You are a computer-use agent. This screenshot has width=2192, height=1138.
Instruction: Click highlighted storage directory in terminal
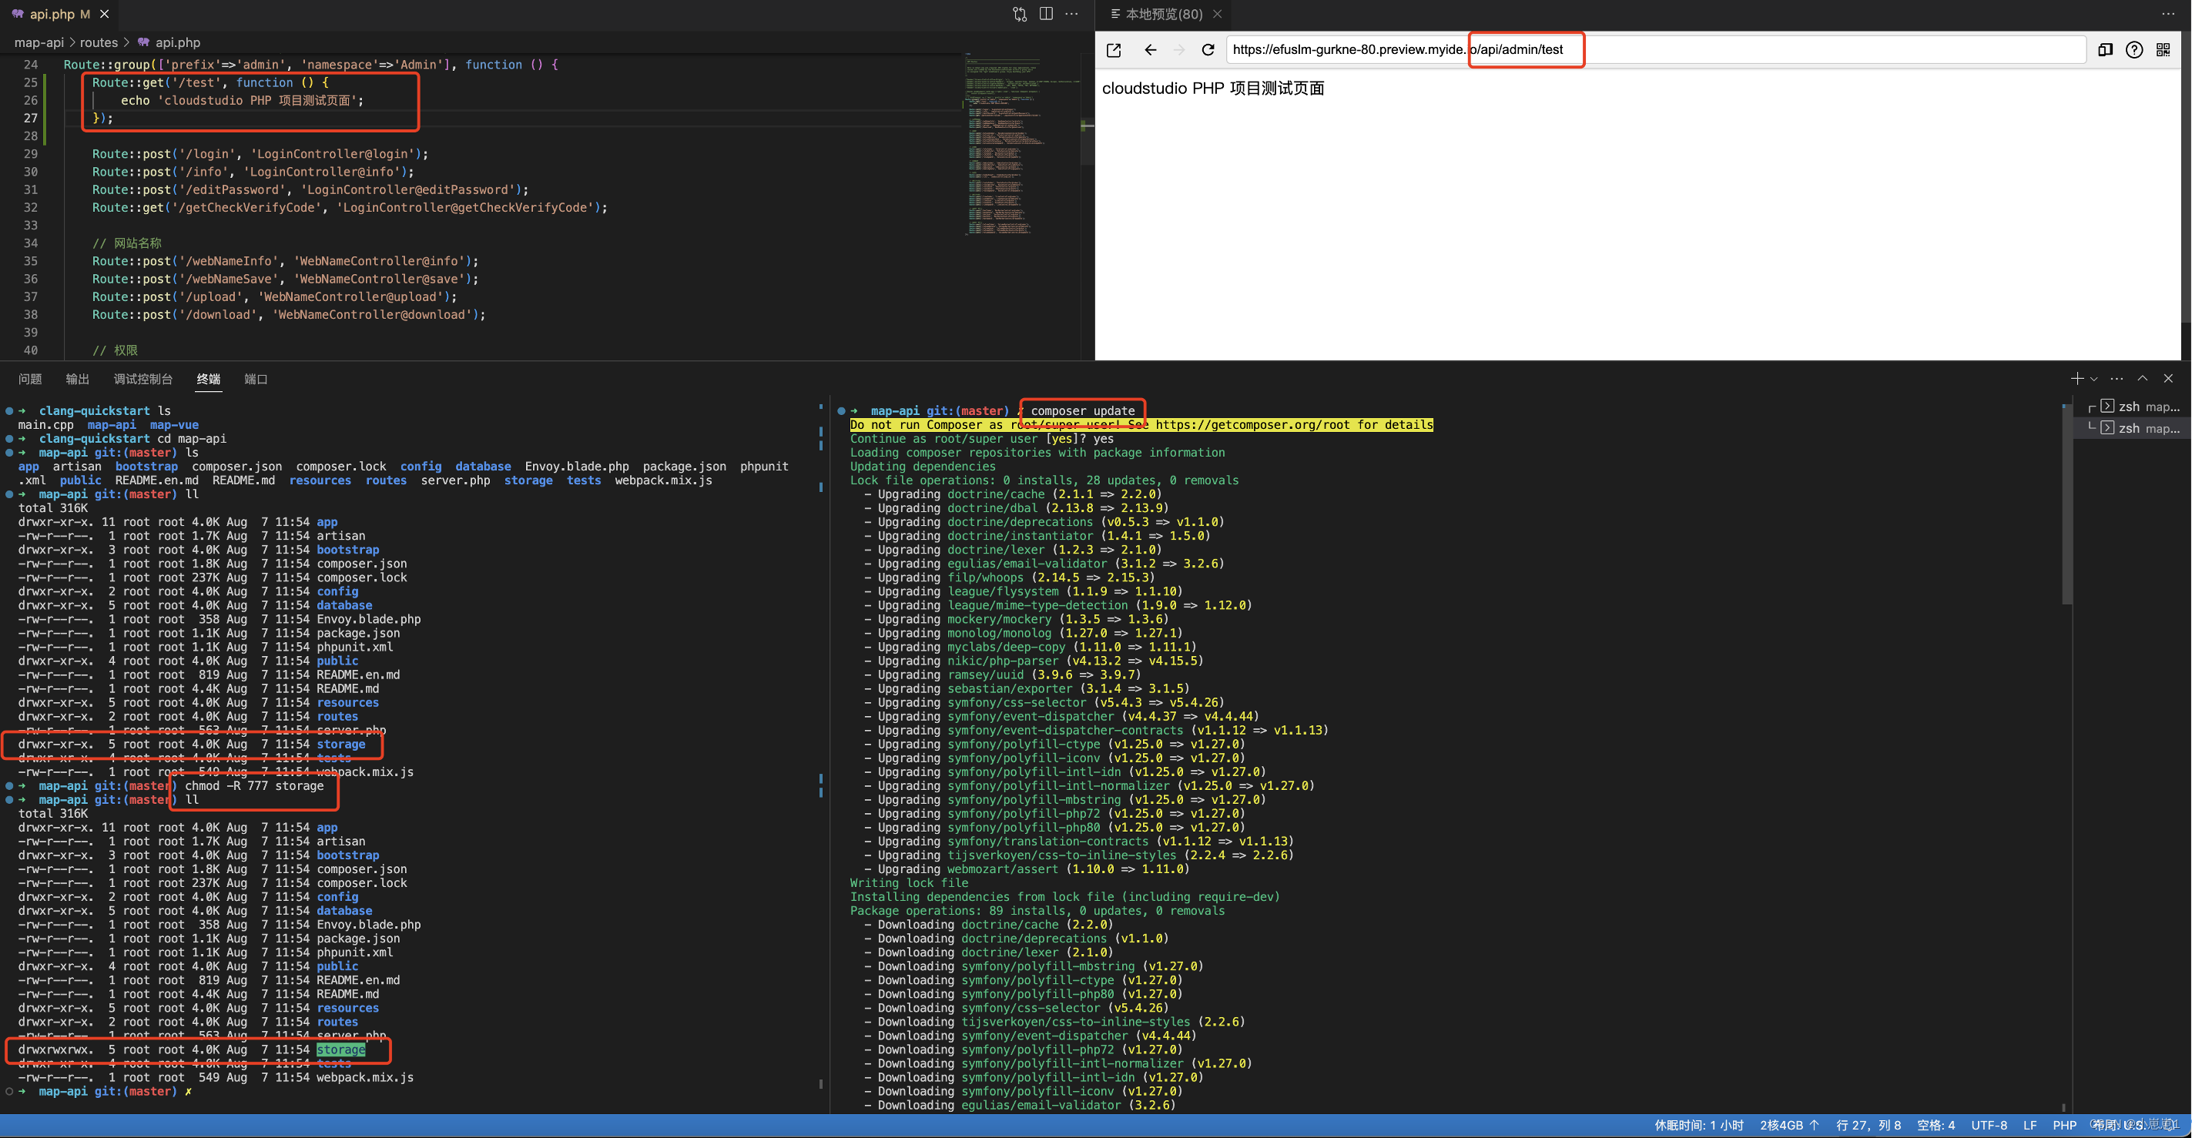coord(341,1049)
